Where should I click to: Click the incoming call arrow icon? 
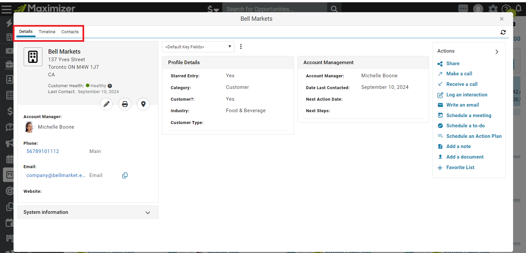440,84
